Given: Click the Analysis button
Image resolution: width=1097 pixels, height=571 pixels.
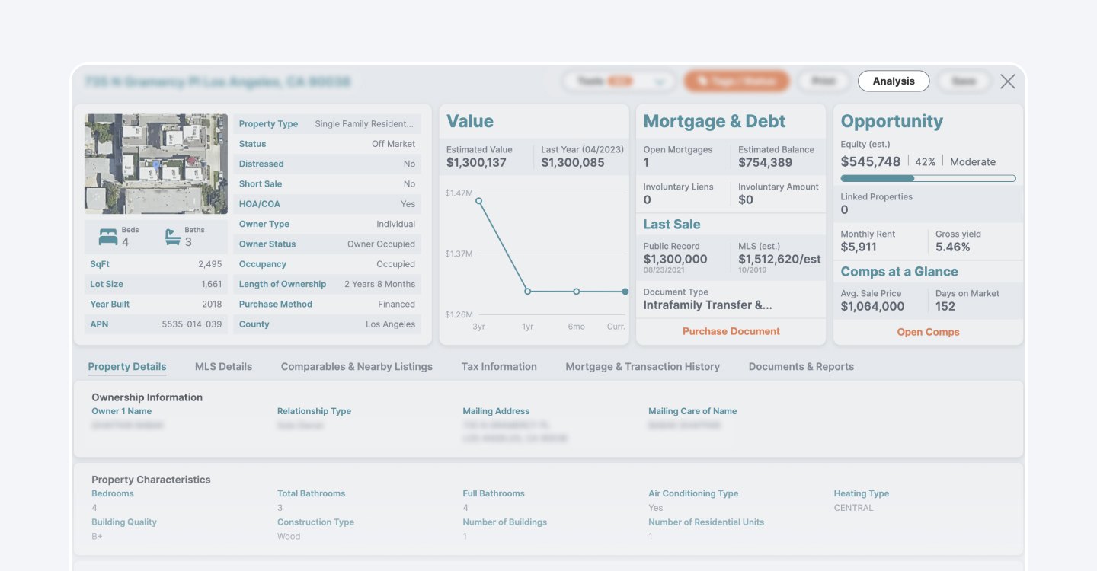Looking at the screenshot, I should click(x=893, y=80).
